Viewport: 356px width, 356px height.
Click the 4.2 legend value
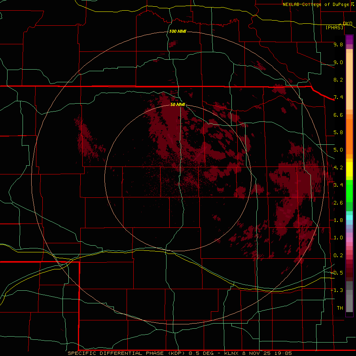click(338, 168)
